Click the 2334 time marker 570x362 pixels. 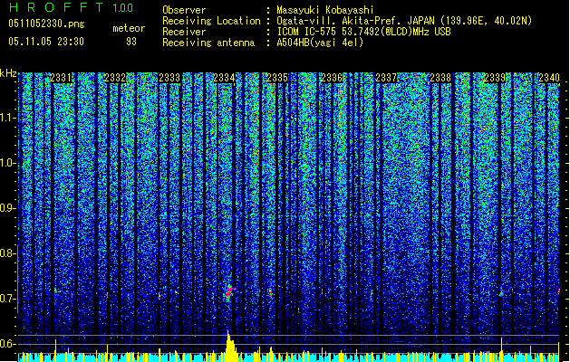coord(224,78)
